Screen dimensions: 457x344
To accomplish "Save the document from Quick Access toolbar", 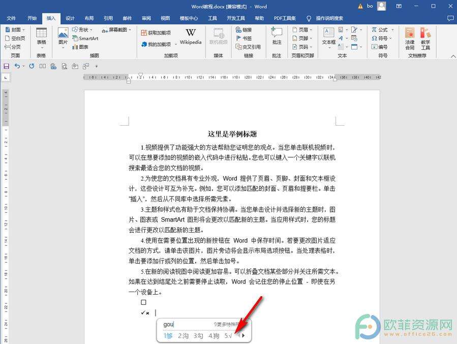I will [x=6, y=66].
